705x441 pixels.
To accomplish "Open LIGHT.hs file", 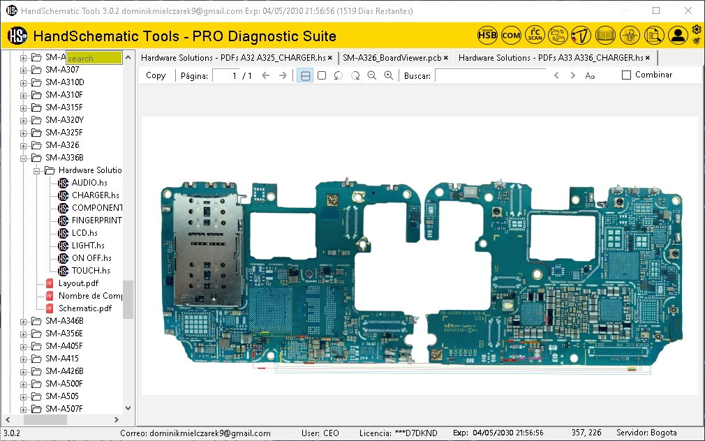I will click(88, 246).
